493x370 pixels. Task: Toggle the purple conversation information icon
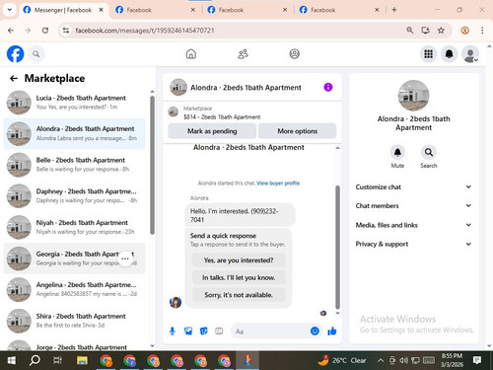pyautogui.click(x=328, y=87)
